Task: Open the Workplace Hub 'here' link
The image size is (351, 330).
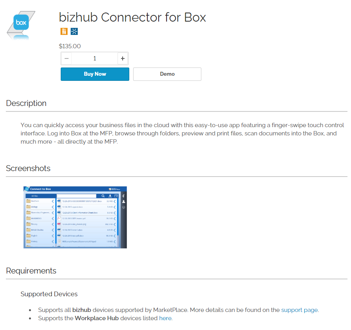Action: [165, 318]
